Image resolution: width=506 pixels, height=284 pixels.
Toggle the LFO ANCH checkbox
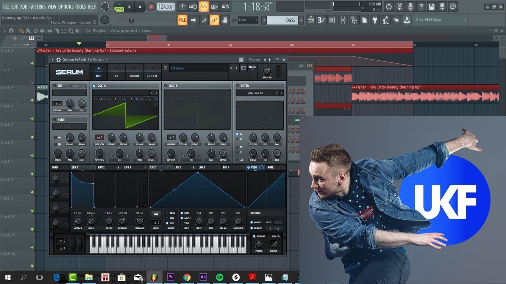click(182, 218)
